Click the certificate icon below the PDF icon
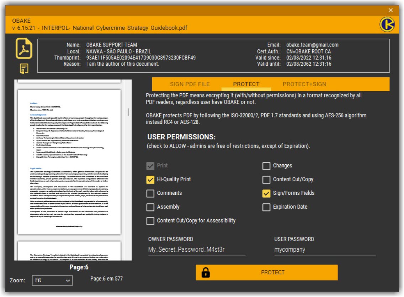This screenshot has width=404, height=297. coord(24,68)
